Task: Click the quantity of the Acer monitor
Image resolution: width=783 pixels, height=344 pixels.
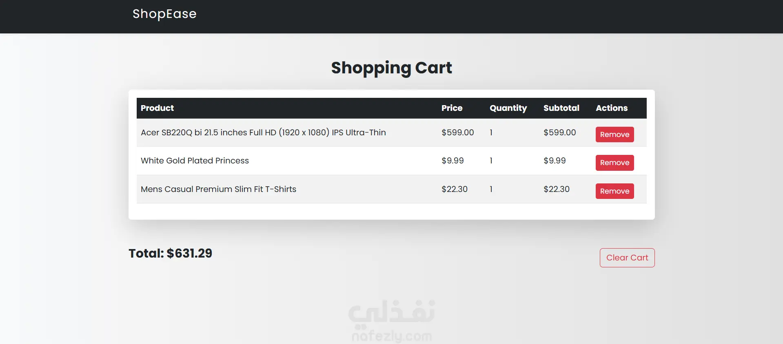Action: (x=491, y=132)
